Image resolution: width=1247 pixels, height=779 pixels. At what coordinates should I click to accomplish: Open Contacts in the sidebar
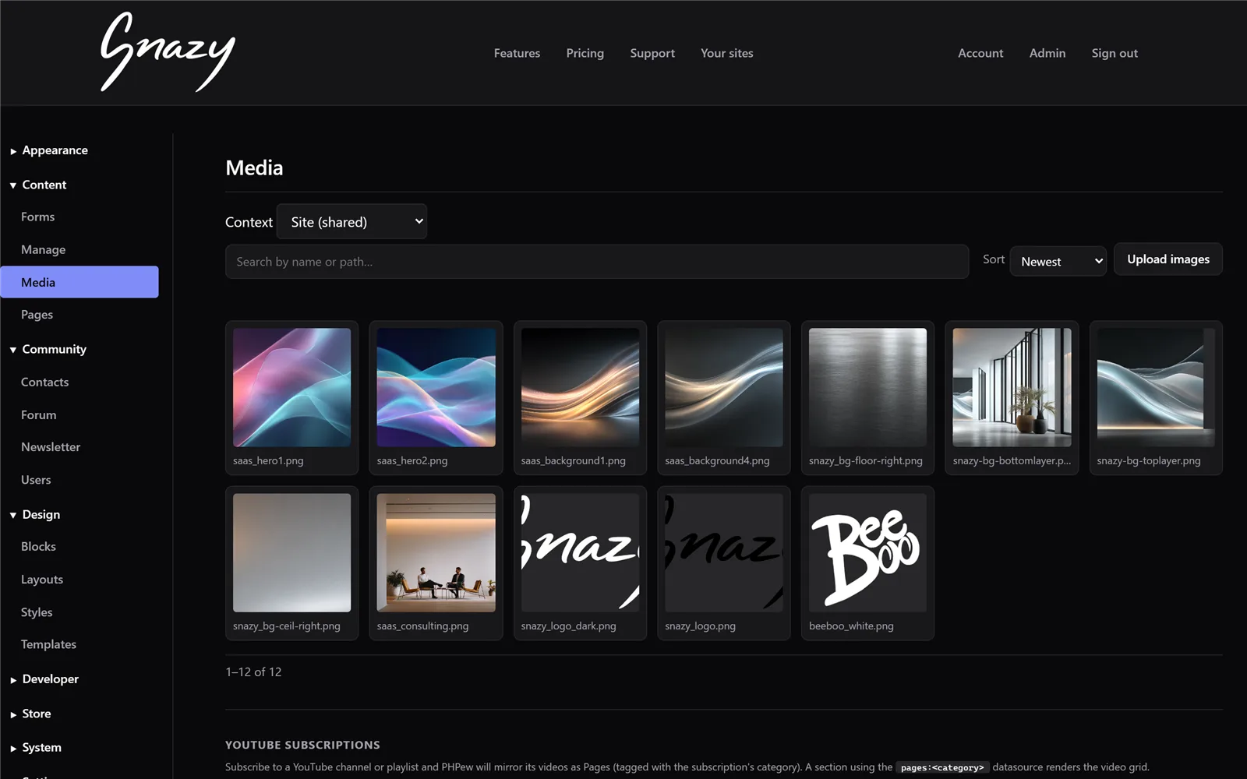coord(79,382)
